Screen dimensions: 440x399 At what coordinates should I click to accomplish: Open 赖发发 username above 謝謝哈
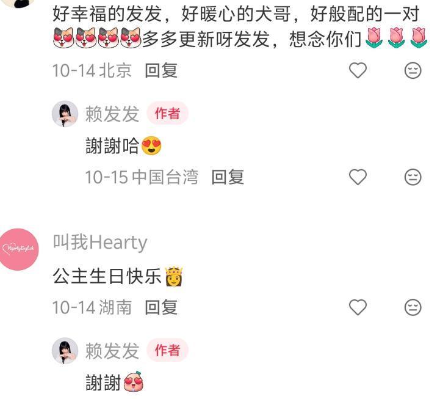tap(112, 114)
